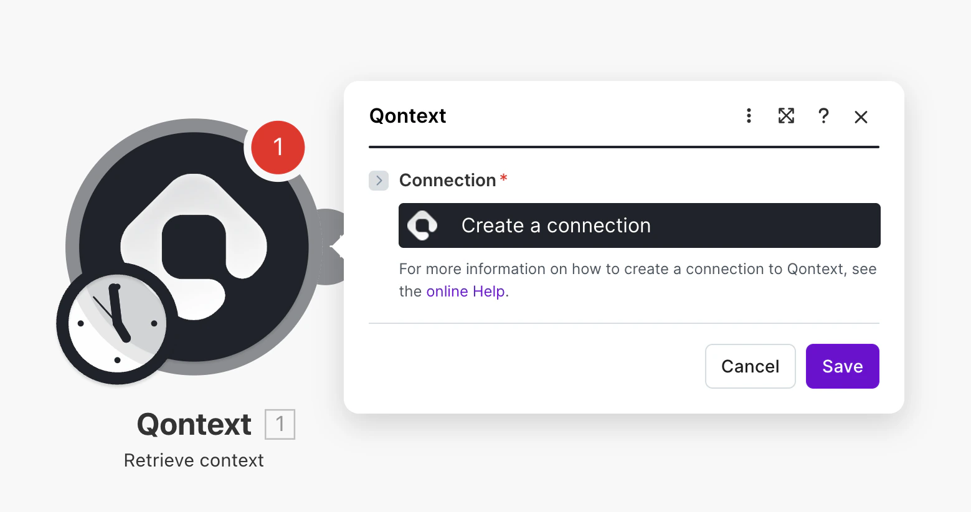The width and height of the screenshot is (971, 512).
Task: Open the Qontext module options menu
Action: [x=749, y=116]
